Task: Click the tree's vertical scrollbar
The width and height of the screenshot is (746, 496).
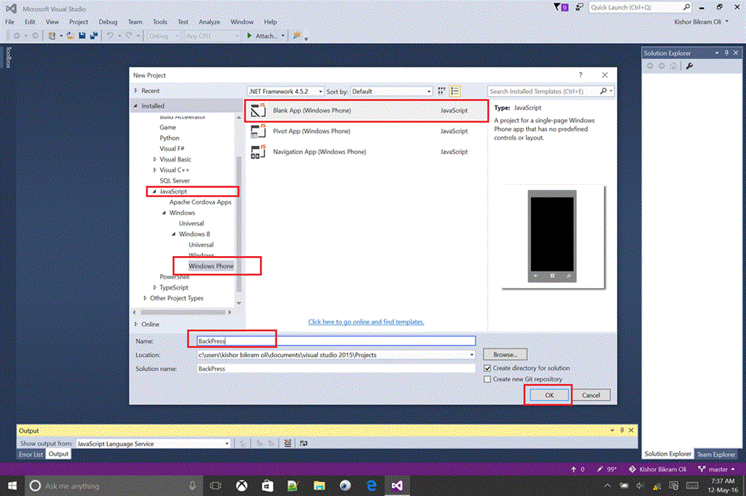Action: [x=239, y=223]
